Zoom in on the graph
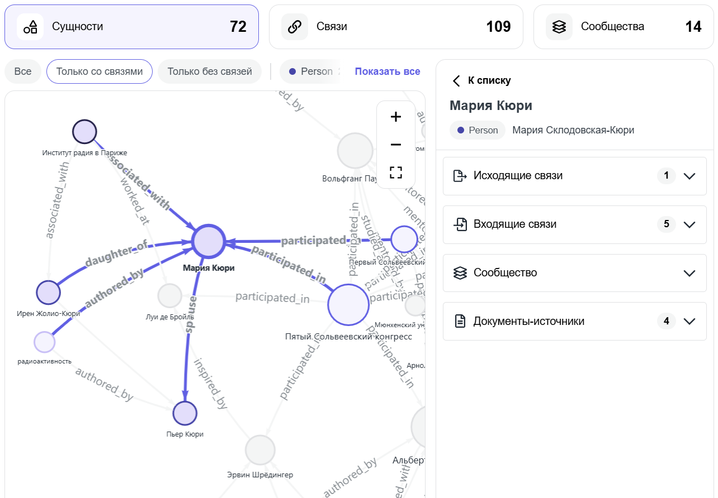The width and height of the screenshot is (718, 498). 396,117
